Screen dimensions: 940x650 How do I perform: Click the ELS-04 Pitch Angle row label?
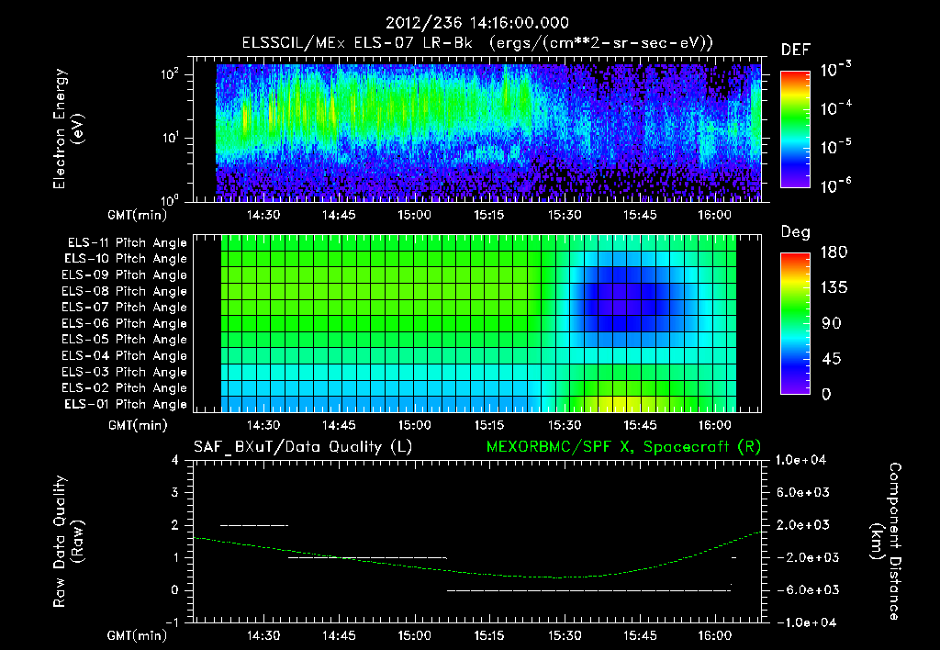point(124,356)
